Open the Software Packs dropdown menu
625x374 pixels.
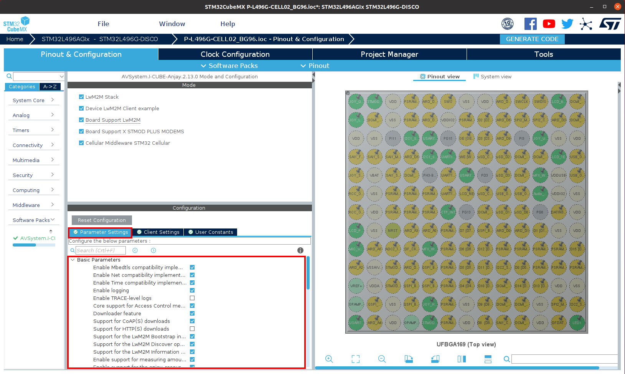(x=229, y=66)
